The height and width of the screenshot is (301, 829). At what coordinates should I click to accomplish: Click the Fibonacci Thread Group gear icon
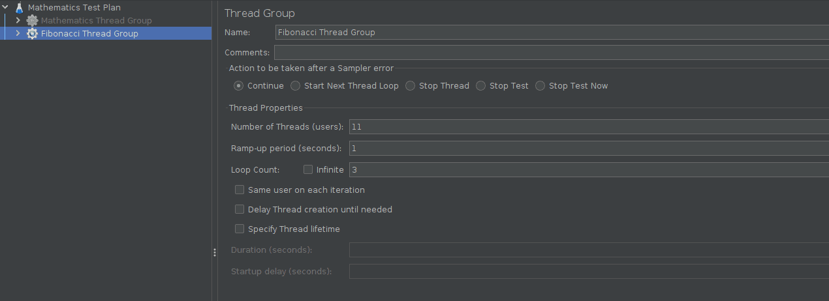32,33
